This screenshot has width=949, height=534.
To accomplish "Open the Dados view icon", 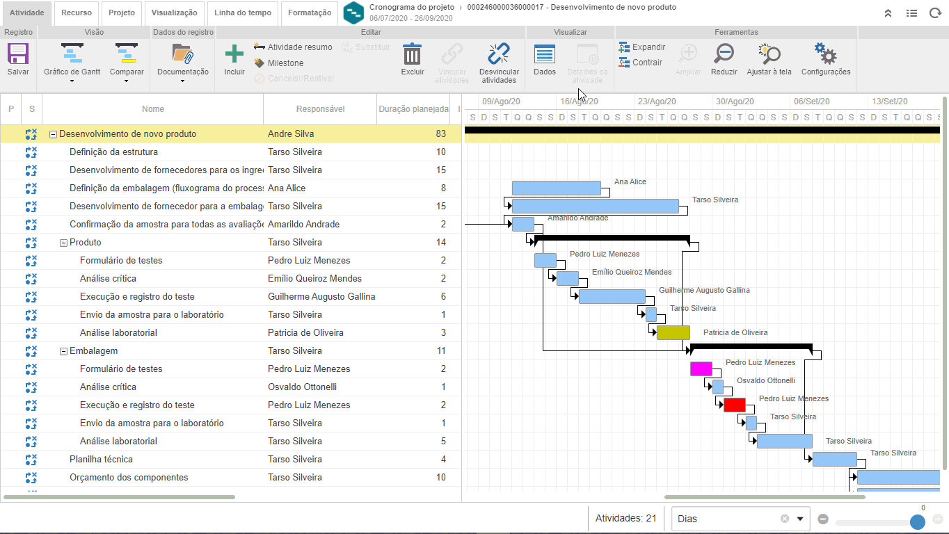I will tap(544, 55).
